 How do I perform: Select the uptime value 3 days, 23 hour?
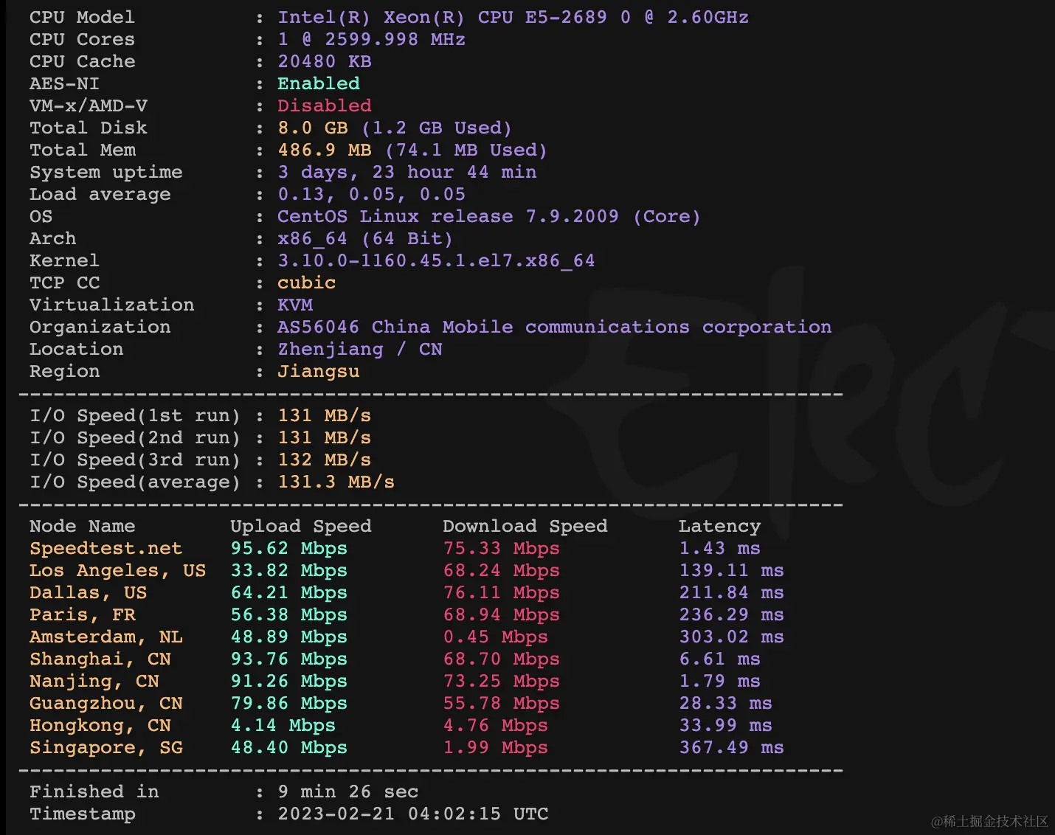tap(407, 172)
